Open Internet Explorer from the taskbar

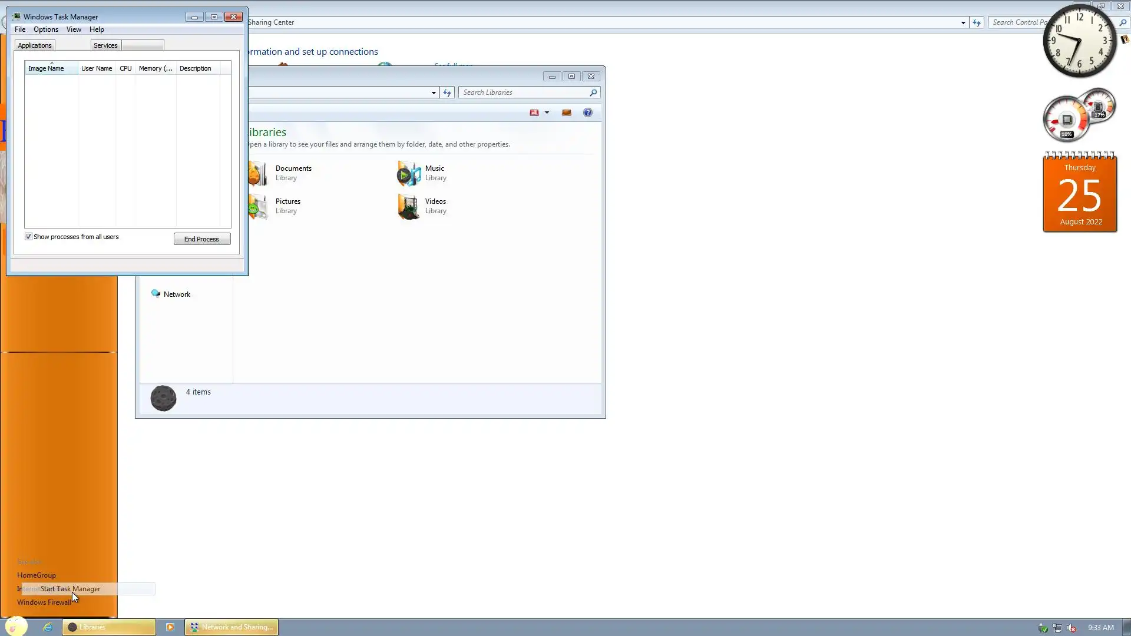click(x=48, y=627)
